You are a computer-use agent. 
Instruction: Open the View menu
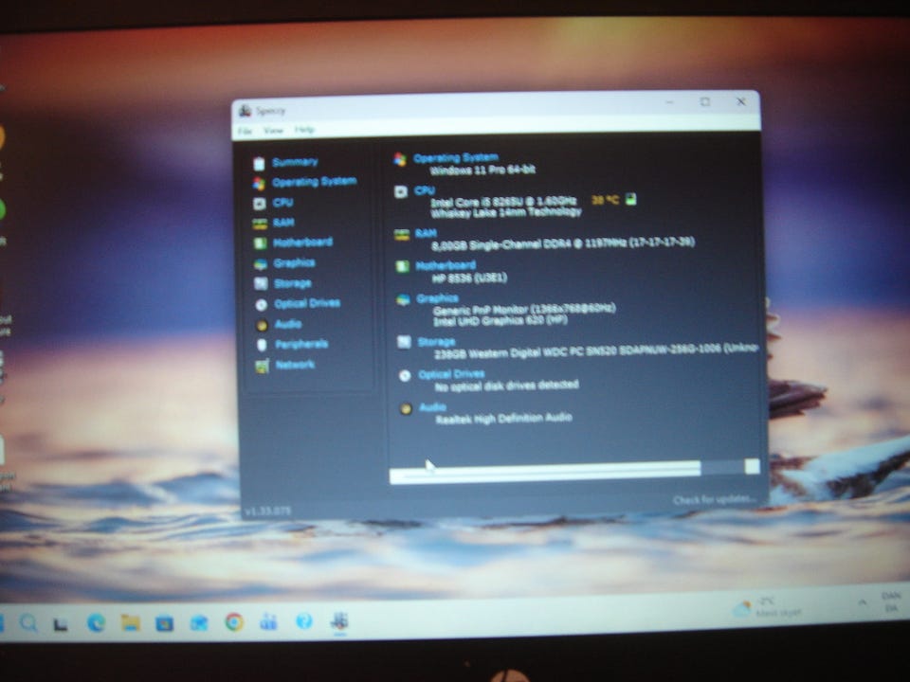tap(273, 130)
